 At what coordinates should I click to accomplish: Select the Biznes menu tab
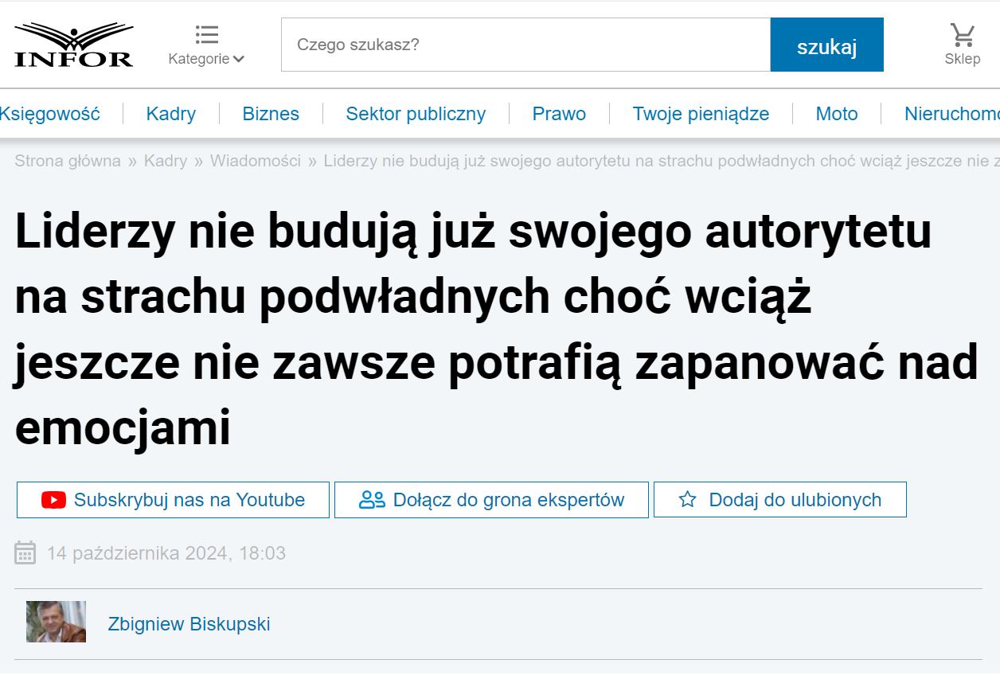[271, 114]
